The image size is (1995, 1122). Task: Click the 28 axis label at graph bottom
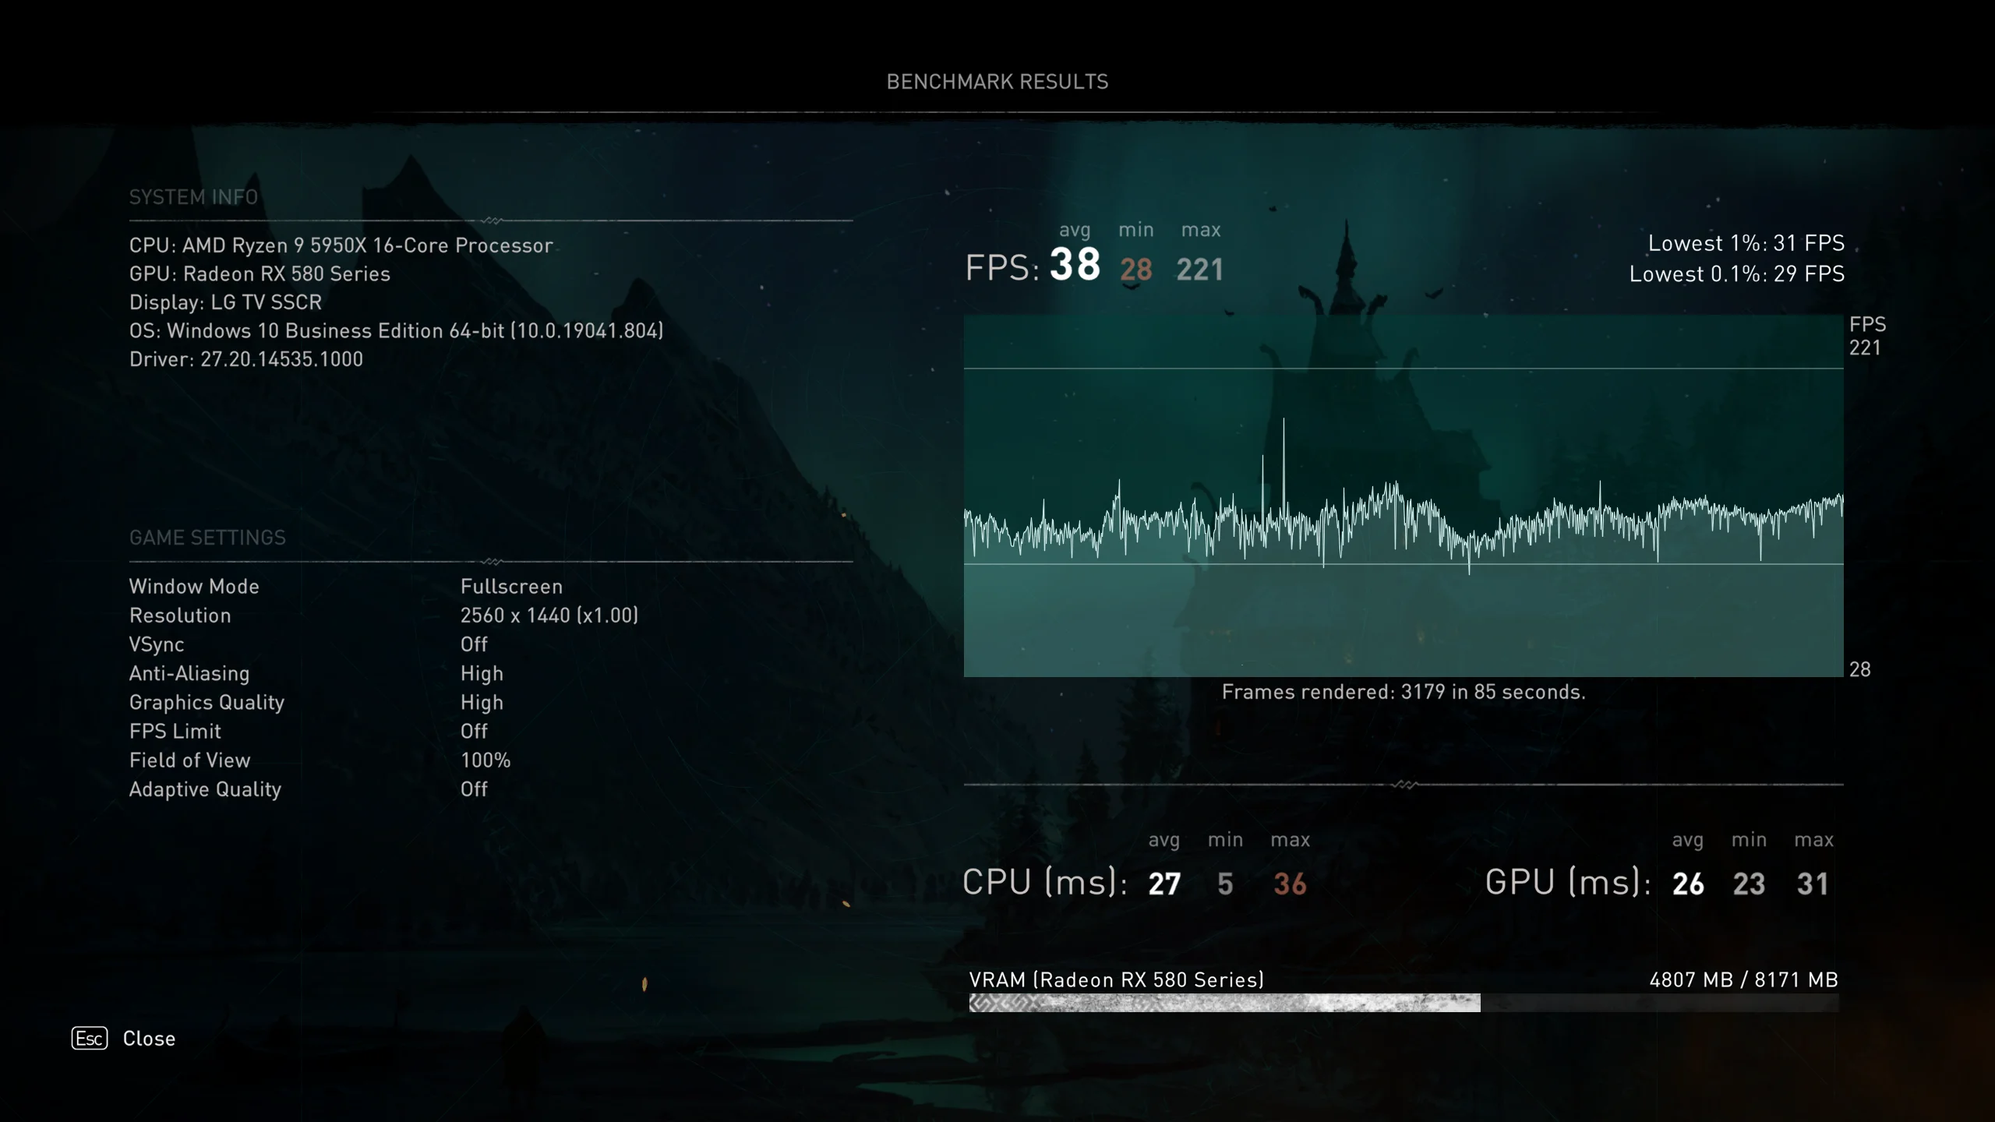click(1860, 669)
